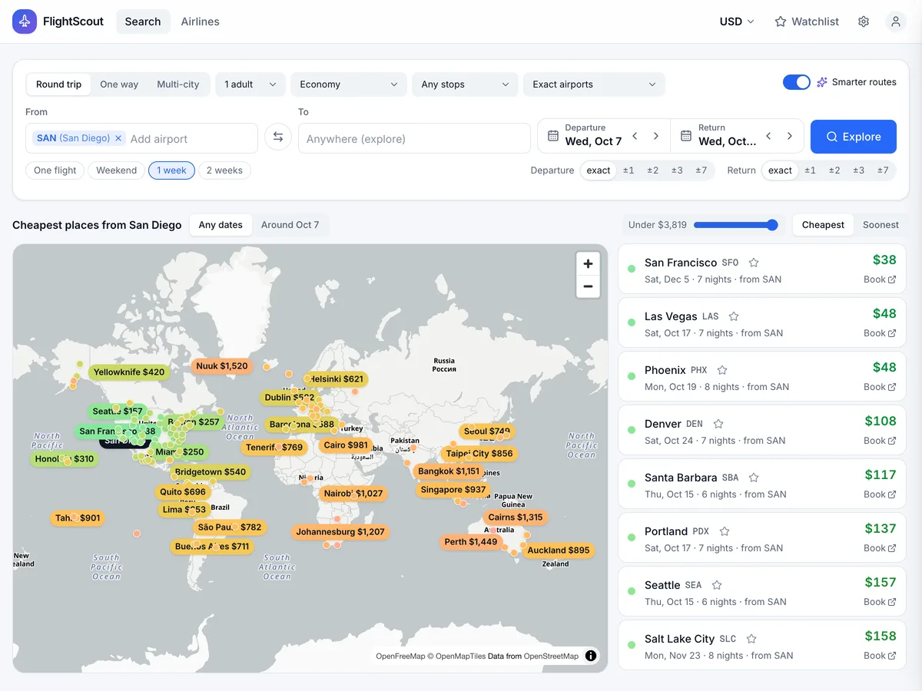The height and width of the screenshot is (691, 922).
Task: Star Phoenix PHX for watchlist
Action: click(722, 370)
